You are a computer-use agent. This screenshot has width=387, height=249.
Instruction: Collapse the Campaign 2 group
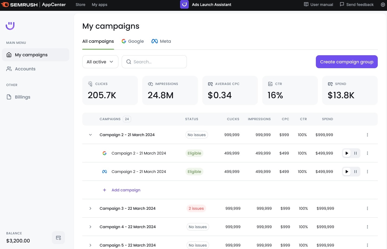pyautogui.click(x=90, y=135)
